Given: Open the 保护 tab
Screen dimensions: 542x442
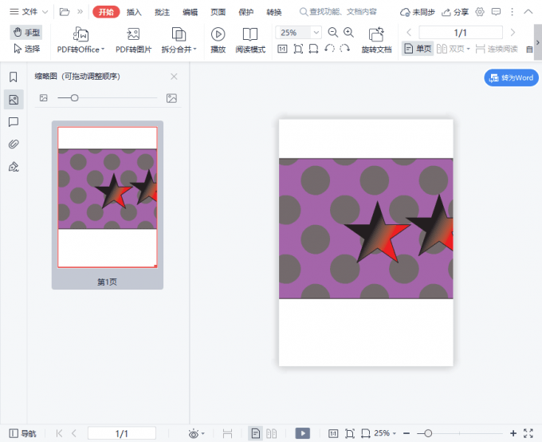Looking at the screenshot, I should [245, 13].
